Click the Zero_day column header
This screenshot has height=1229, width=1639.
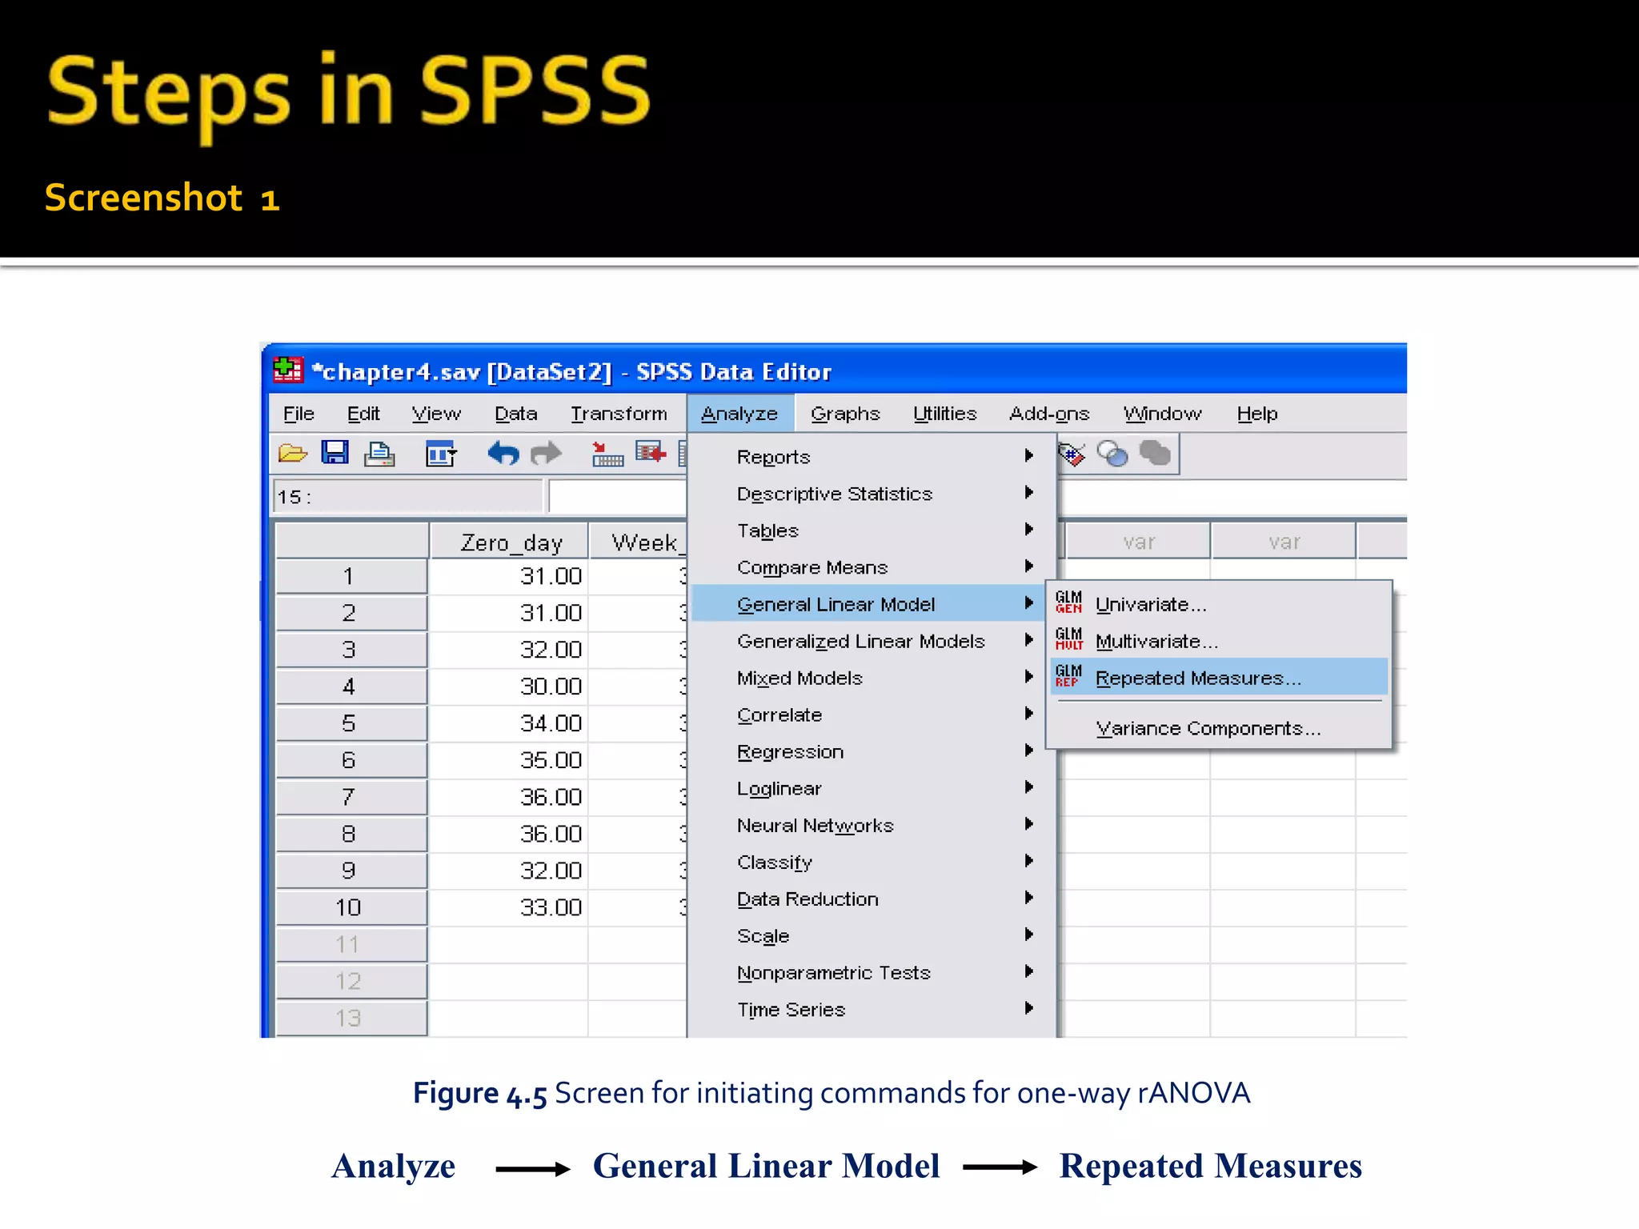[x=511, y=542]
